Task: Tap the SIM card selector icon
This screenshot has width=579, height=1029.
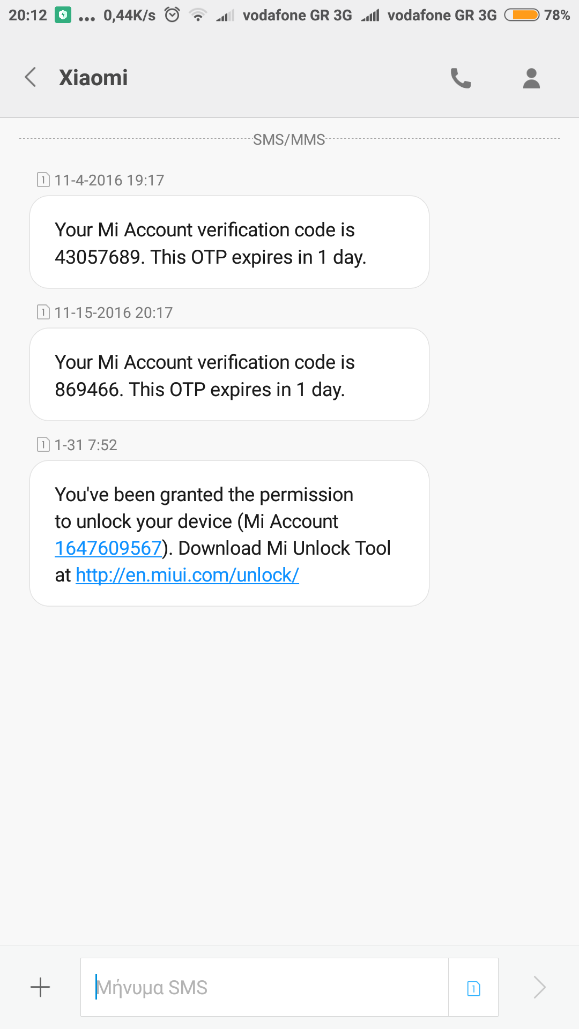Action: pos(473,988)
